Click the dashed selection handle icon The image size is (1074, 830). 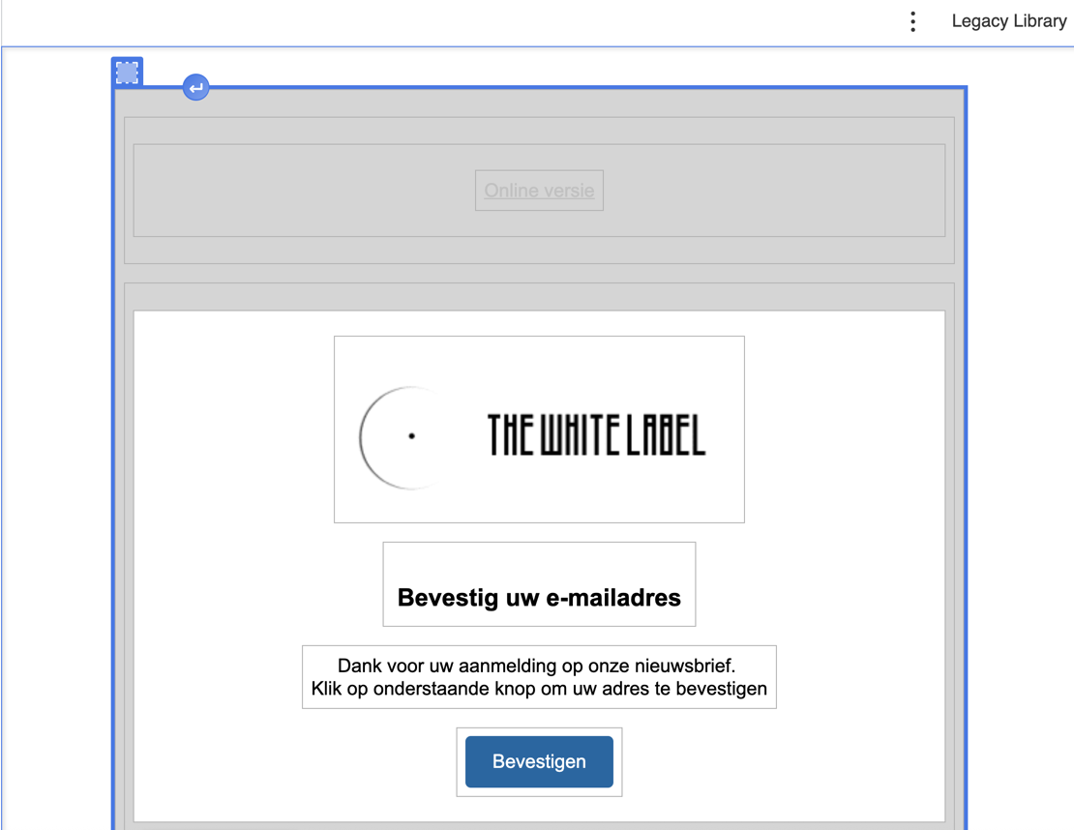[128, 72]
